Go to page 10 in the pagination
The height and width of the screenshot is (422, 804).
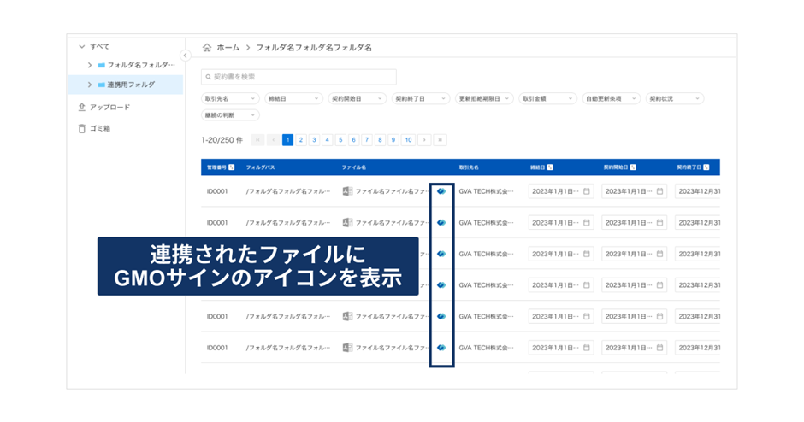pos(408,140)
